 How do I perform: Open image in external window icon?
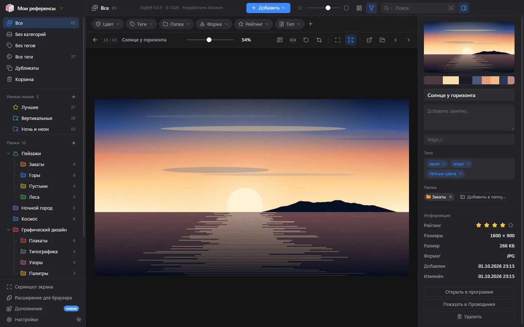(x=369, y=40)
